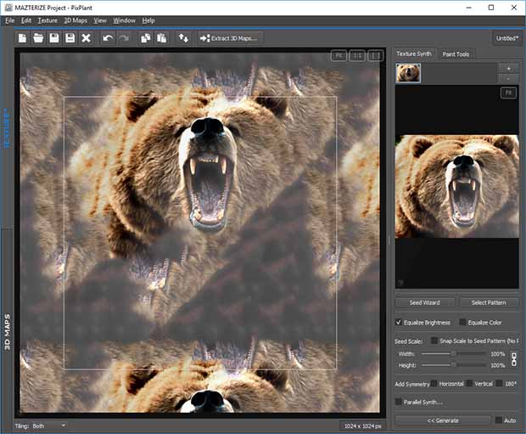Click the large bear seed preview image
This screenshot has width=526, height=434.
tap(457, 187)
